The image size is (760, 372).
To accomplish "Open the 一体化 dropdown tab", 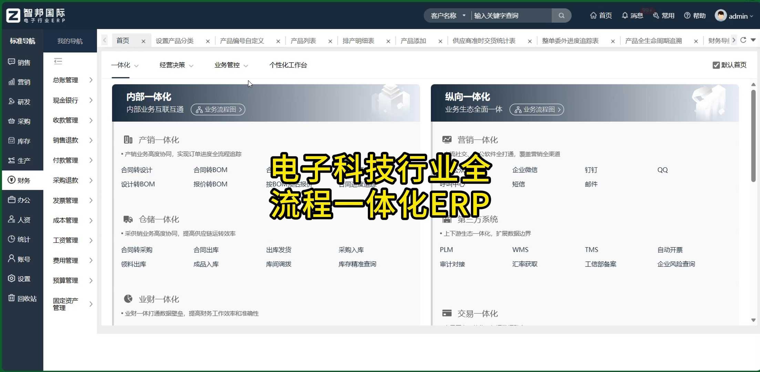I will (125, 65).
